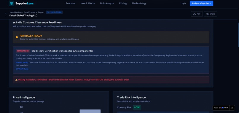The image size is (239, 113).
Task: Dismiss the Made by MeDo badge
Action: point(232,108)
